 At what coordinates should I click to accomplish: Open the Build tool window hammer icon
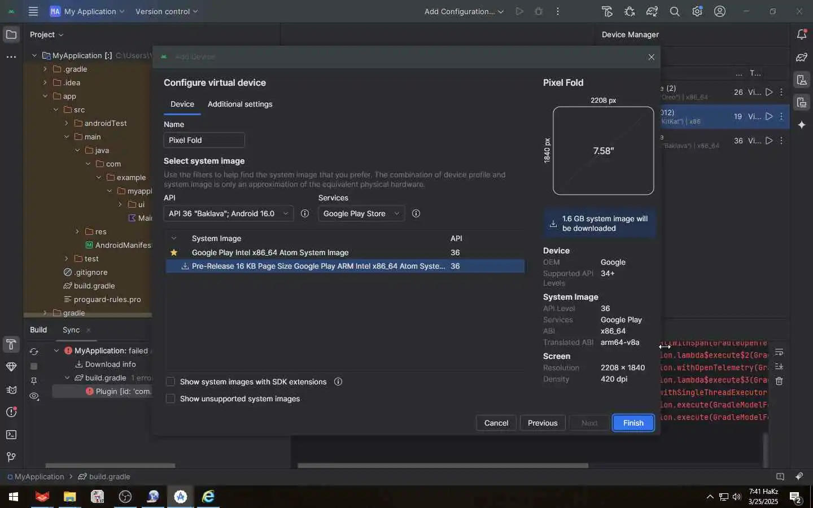(11, 345)
